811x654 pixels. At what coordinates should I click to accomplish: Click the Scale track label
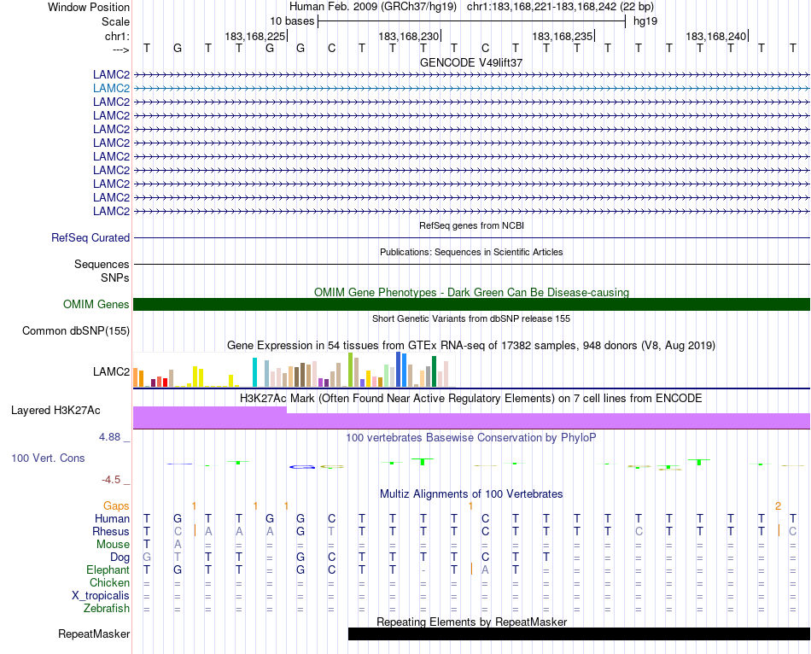(x=115, y=21)
